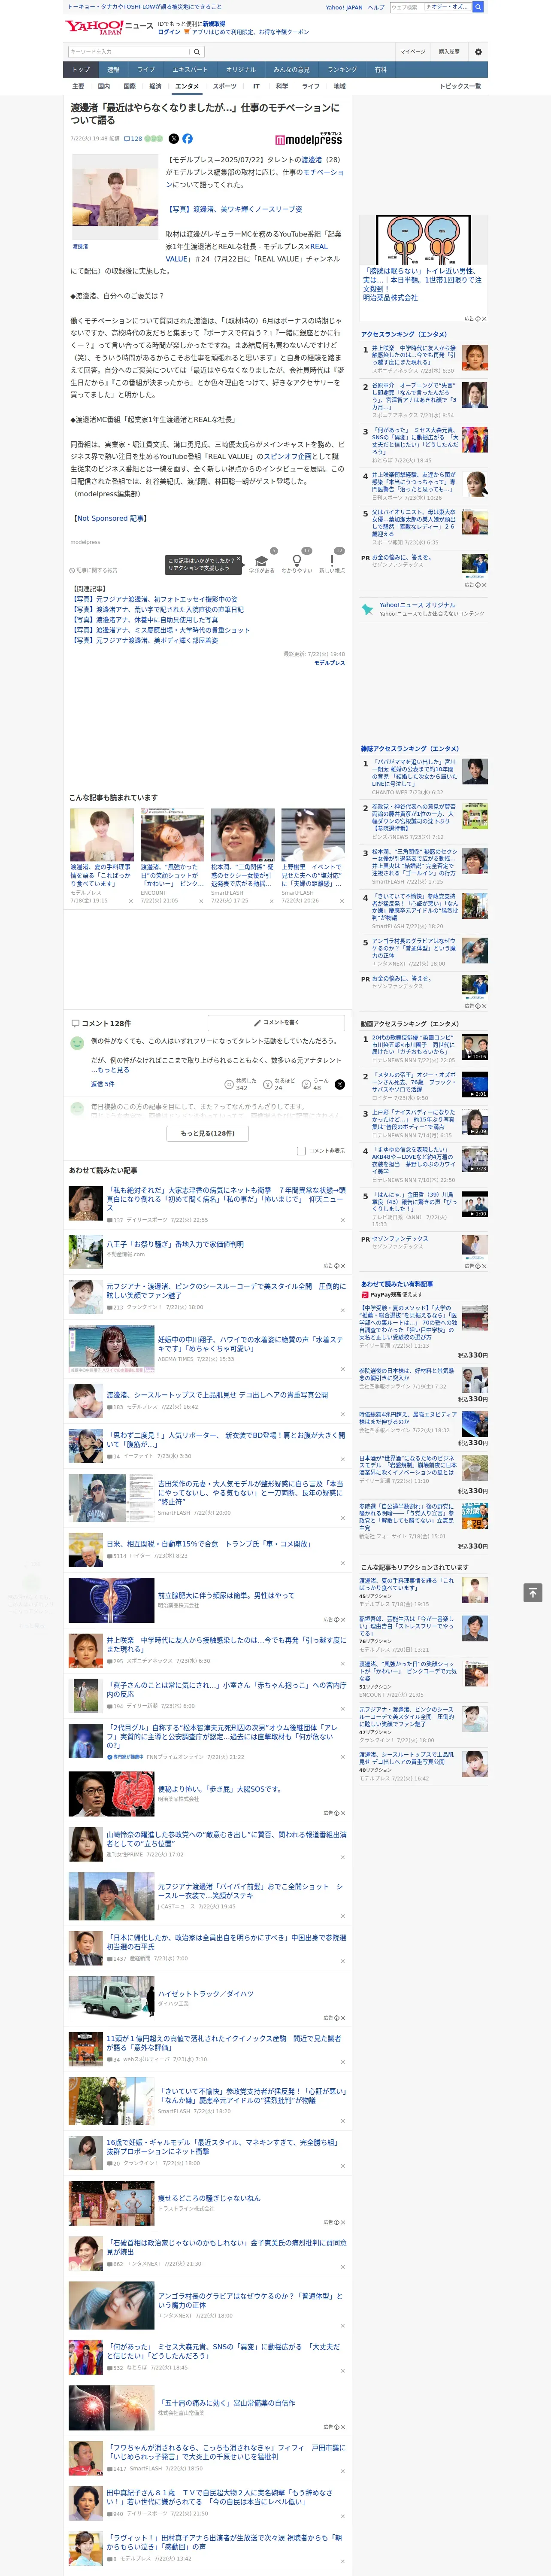Select the 国内 category
The image size is (551, 2576).
click(104, 87)
